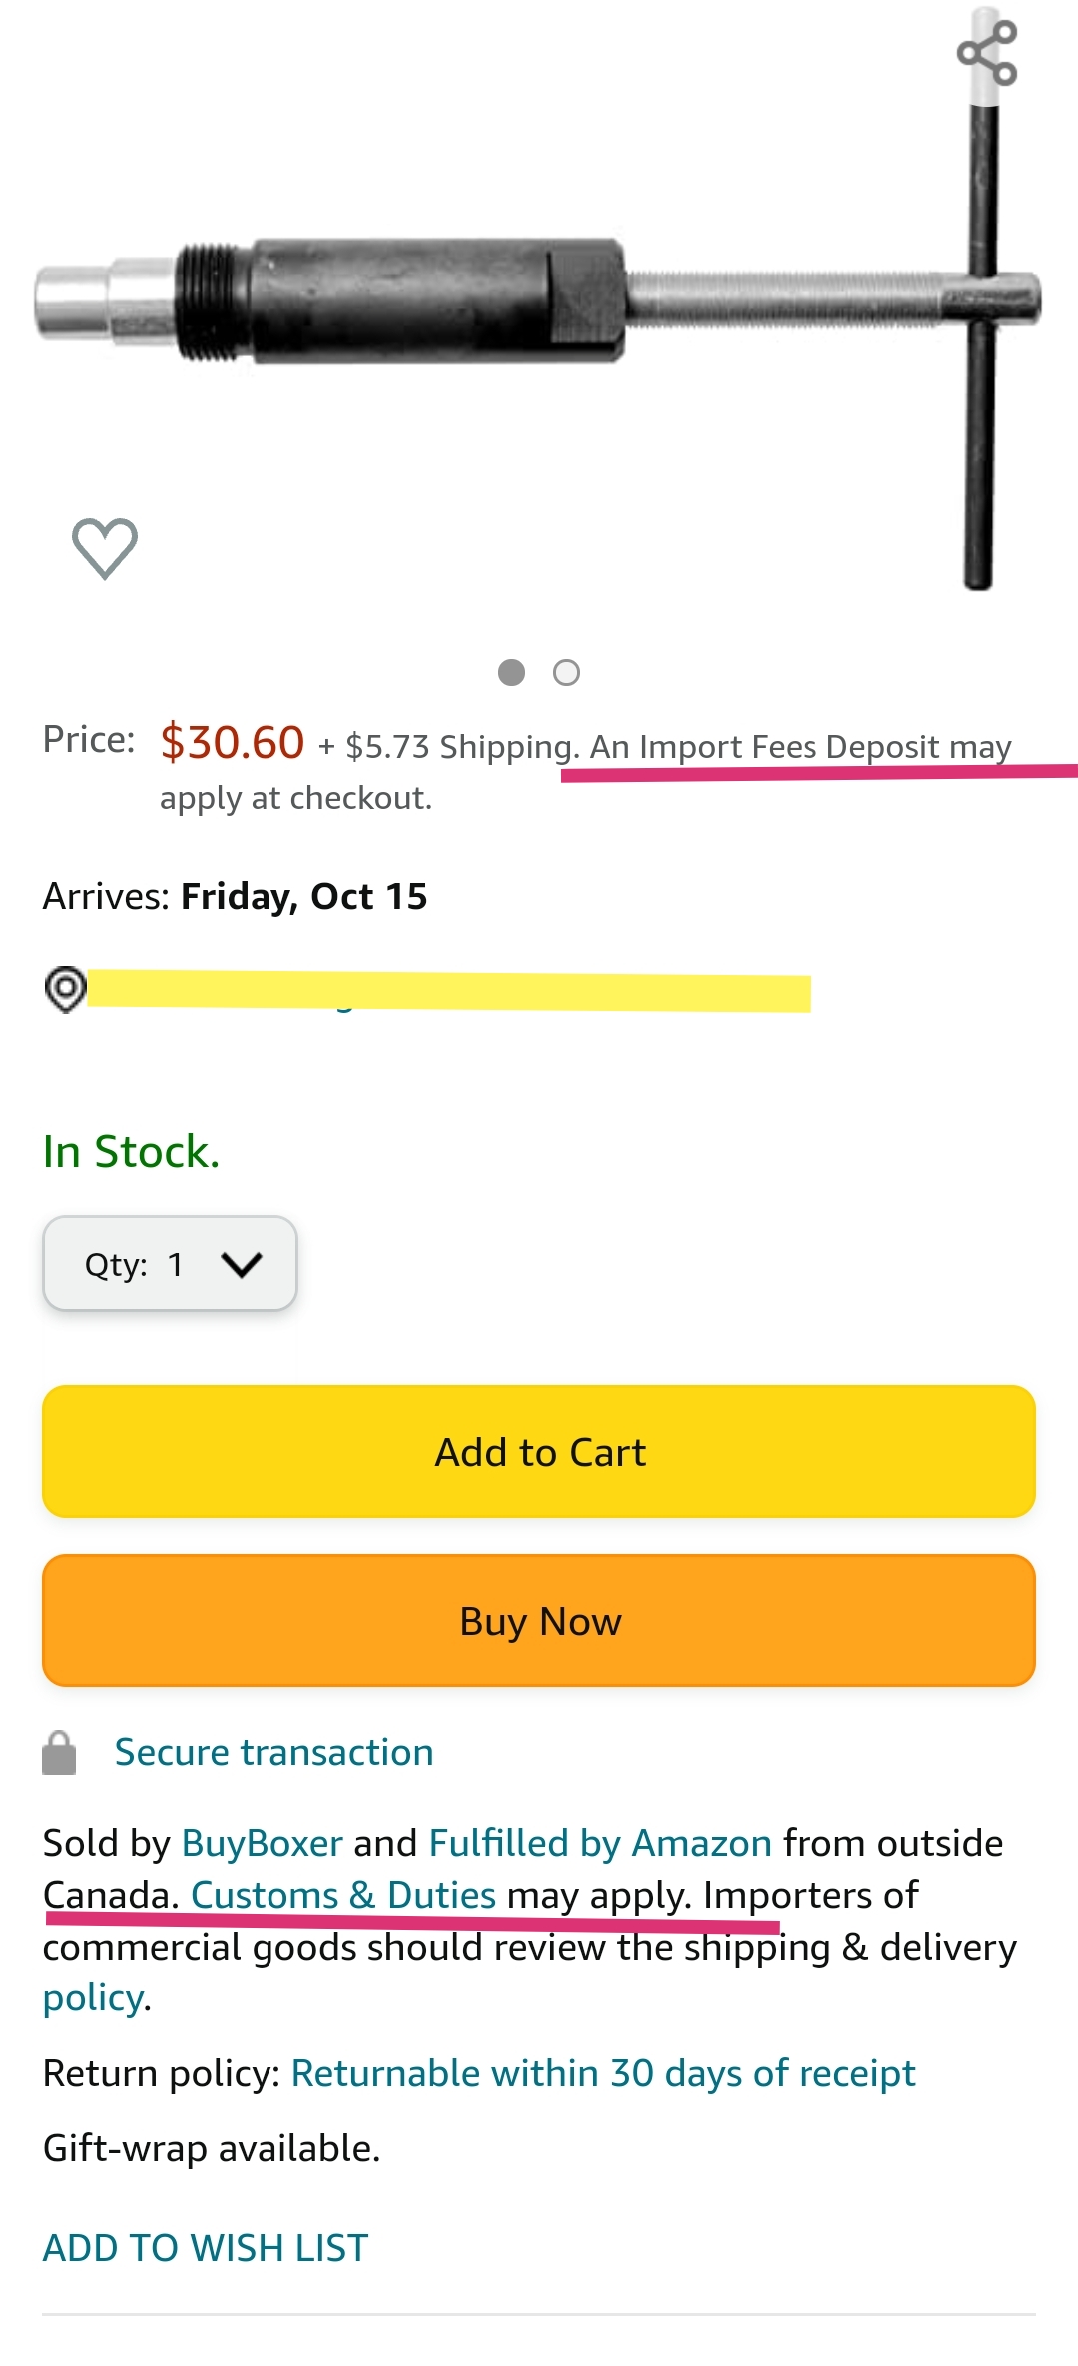
Task: View Returnable within 30 days details
Action: (x=603, y=2074)
